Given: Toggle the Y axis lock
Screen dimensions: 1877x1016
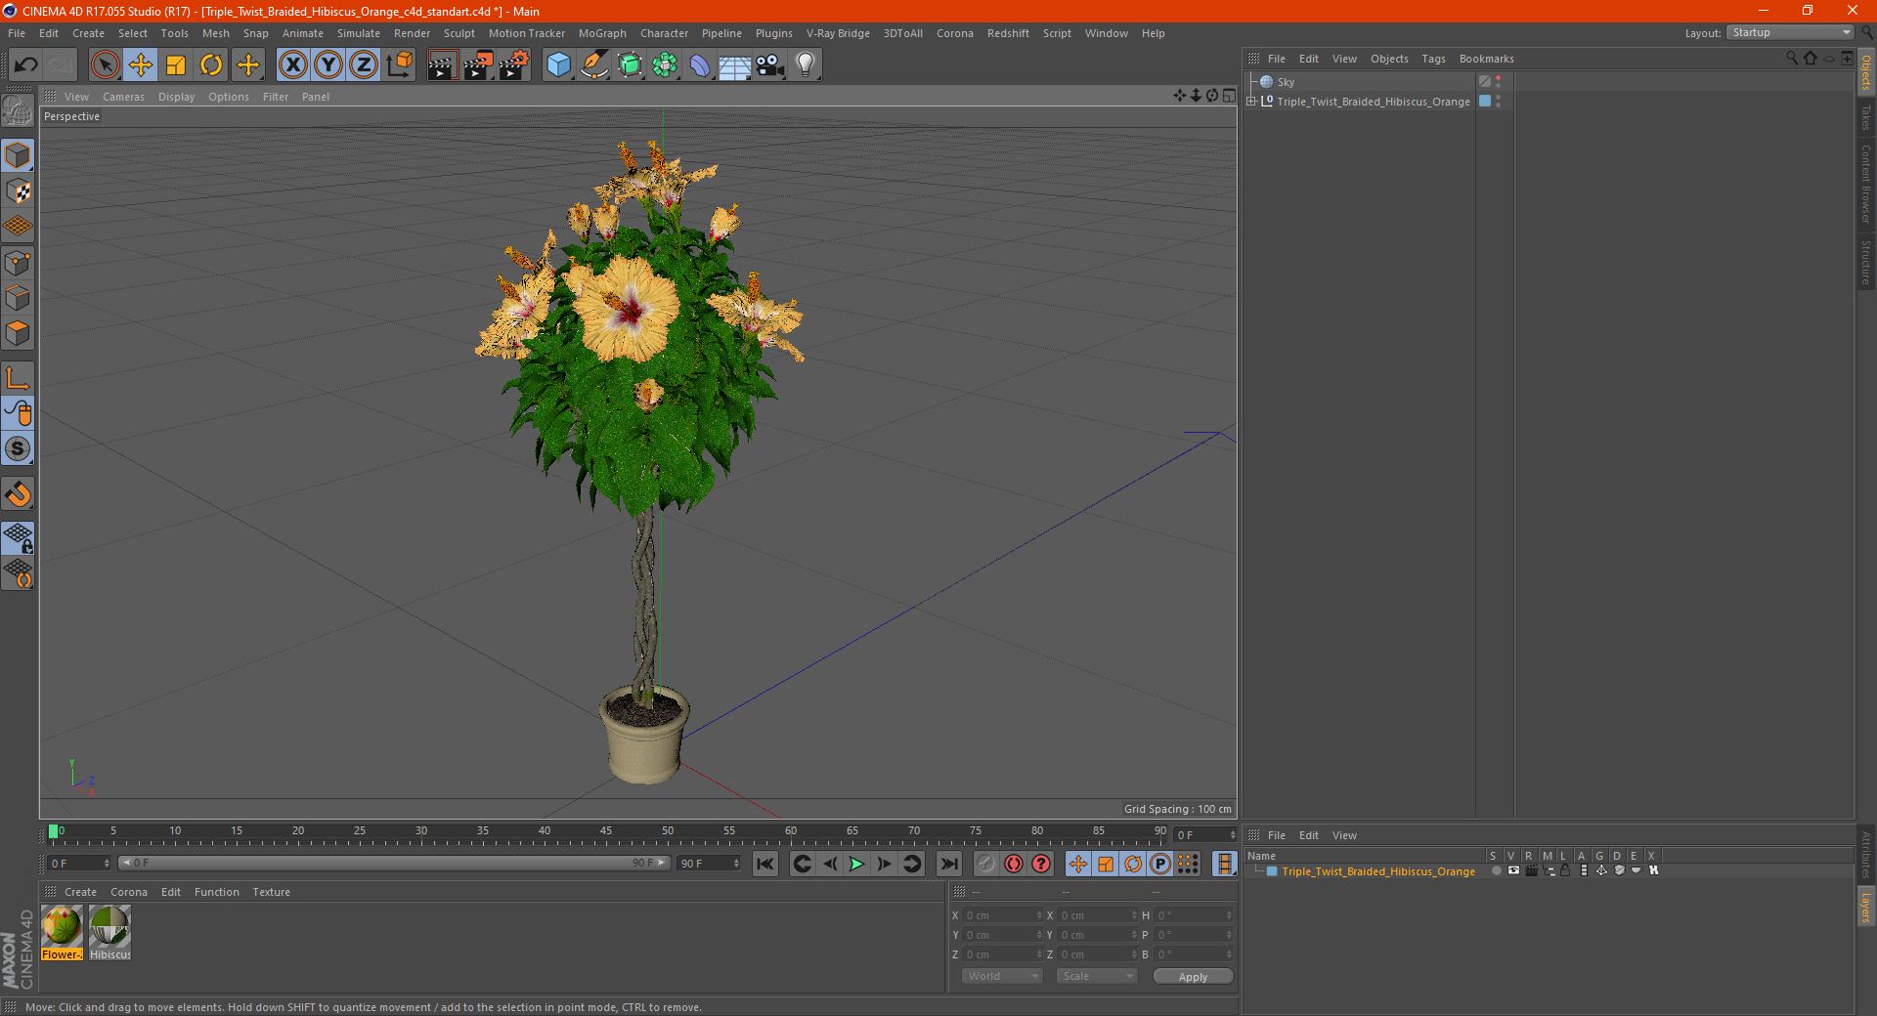Looking at the screenshot, I should (328, 65).
